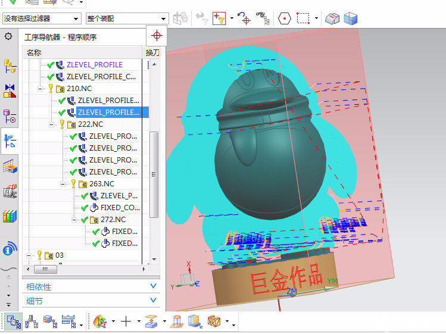Click the reset point / undo crosshair icon
This screenshot has width=446, height=334.
pyautogui.click(x=244, y=18)
